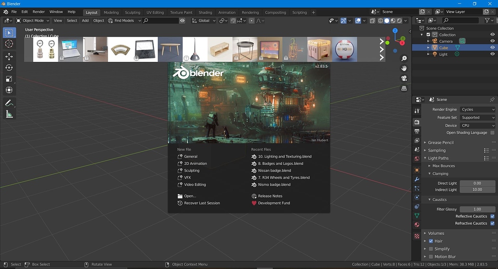Enable the Motion Blur checkbox
The width and height of the screenshot is (498, 269).
431,257
